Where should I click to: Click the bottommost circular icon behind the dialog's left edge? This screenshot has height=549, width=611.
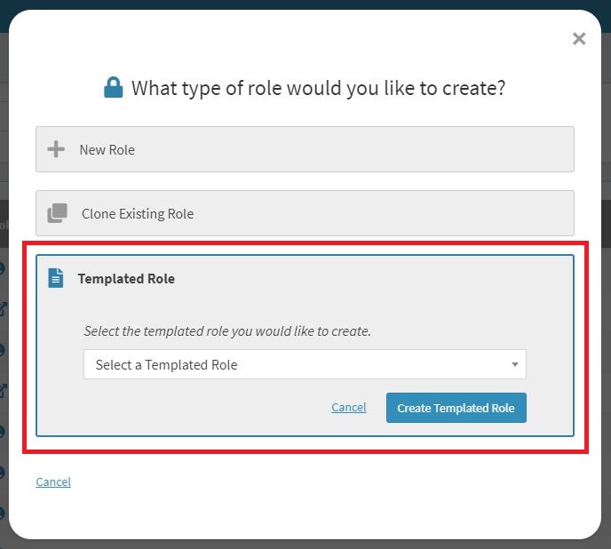click(x=4, y=513)
